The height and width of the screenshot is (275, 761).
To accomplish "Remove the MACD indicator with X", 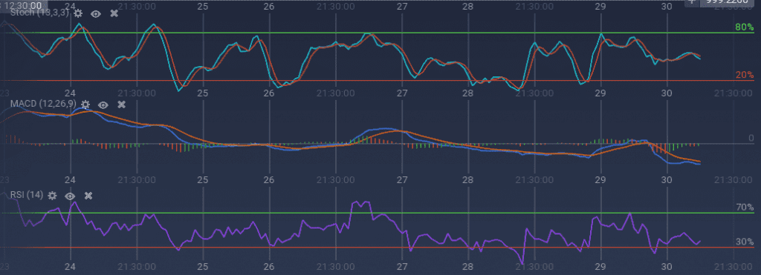I will (x=122, y=105).
